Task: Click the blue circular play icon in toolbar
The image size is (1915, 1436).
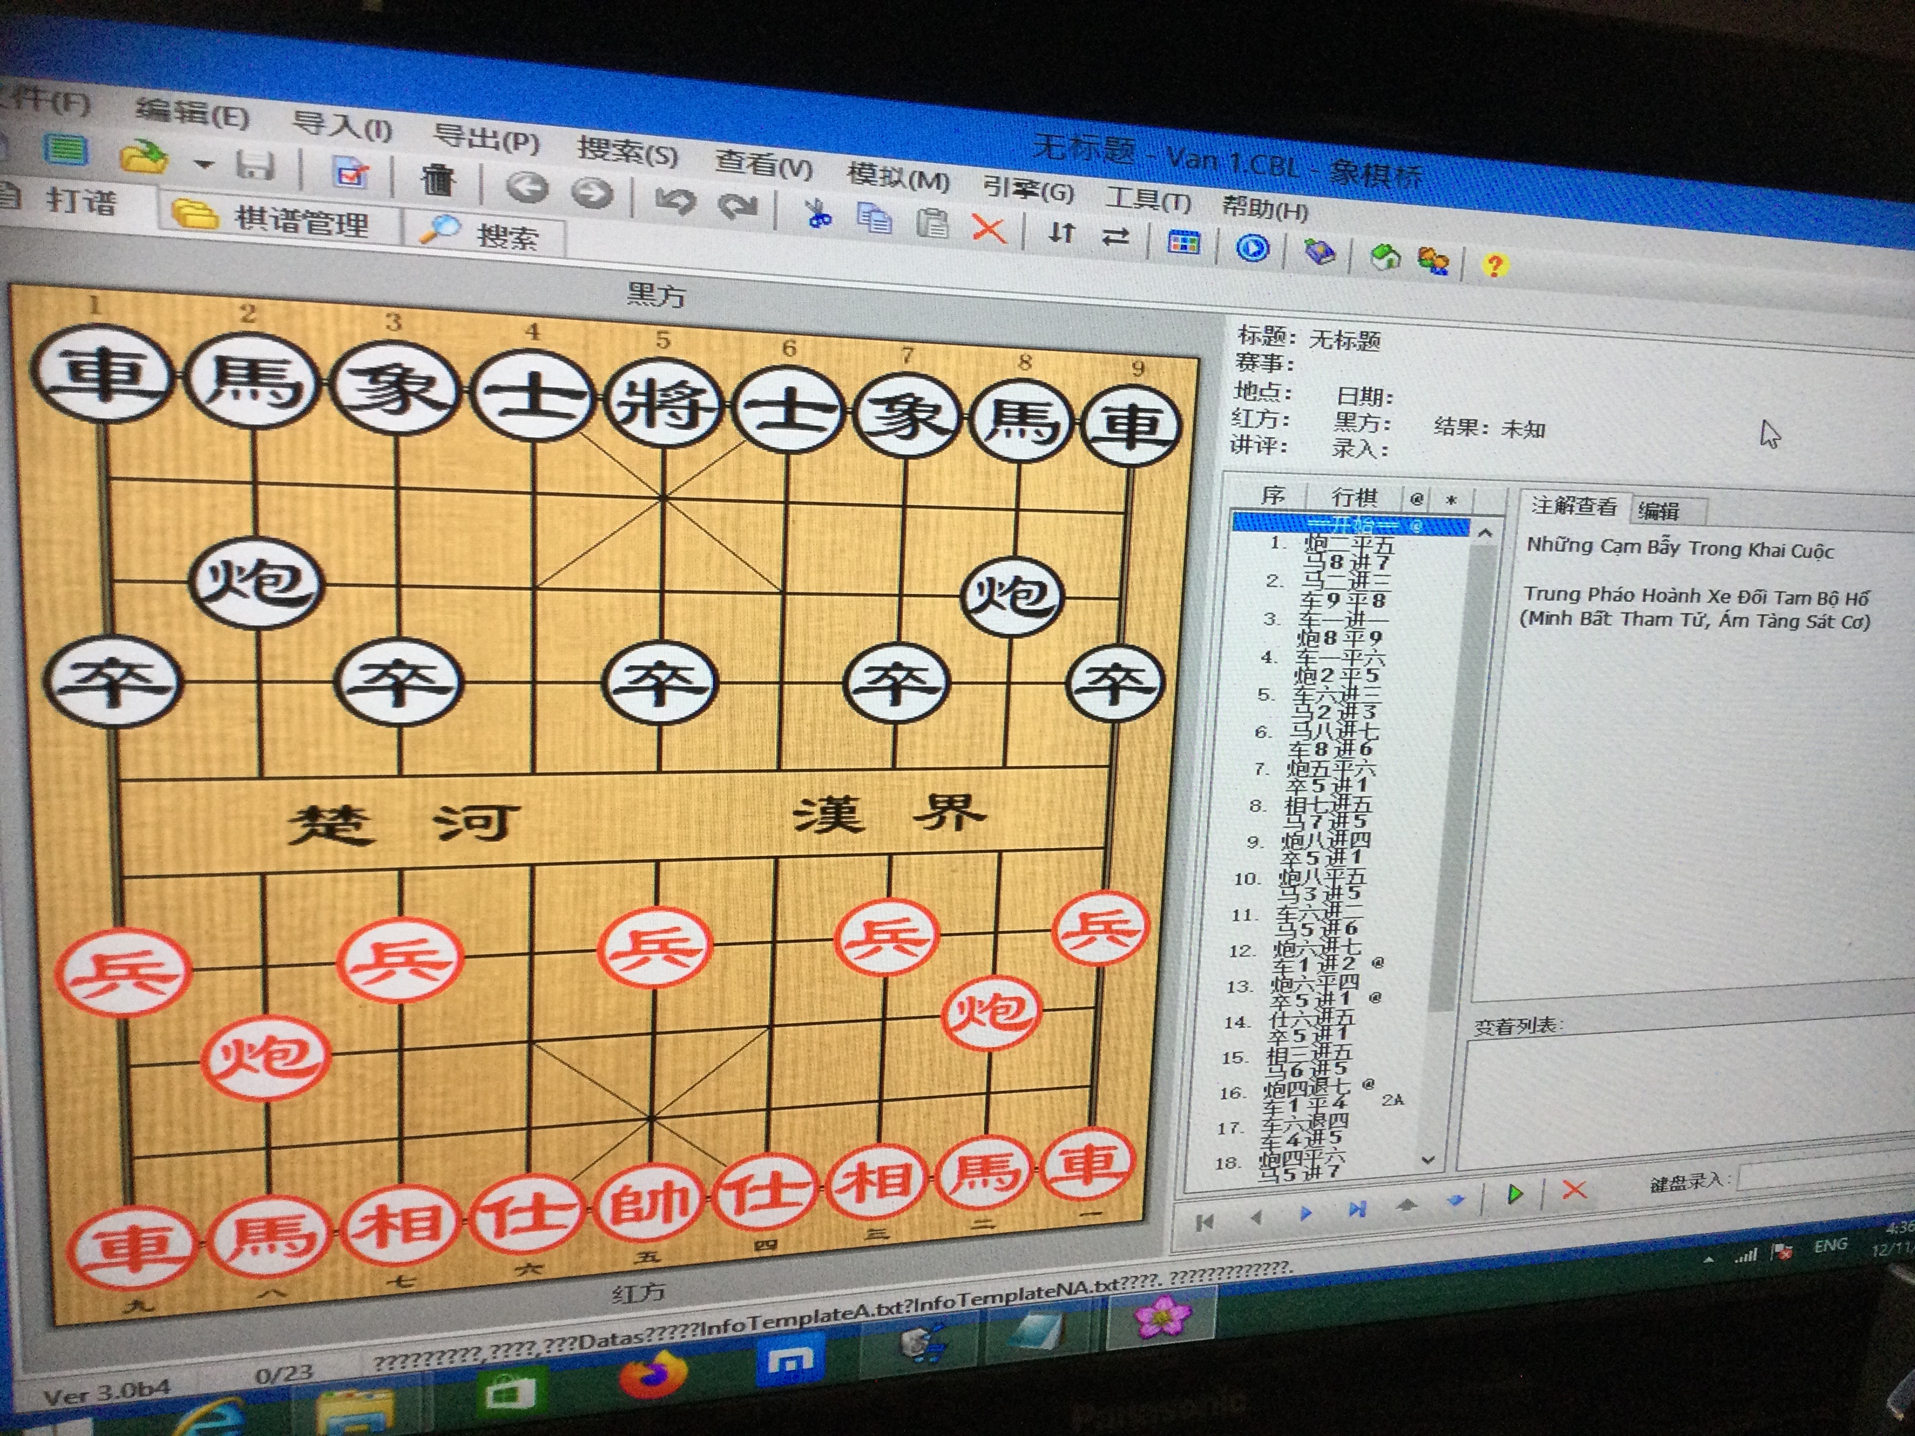Action: [1253, 248]
